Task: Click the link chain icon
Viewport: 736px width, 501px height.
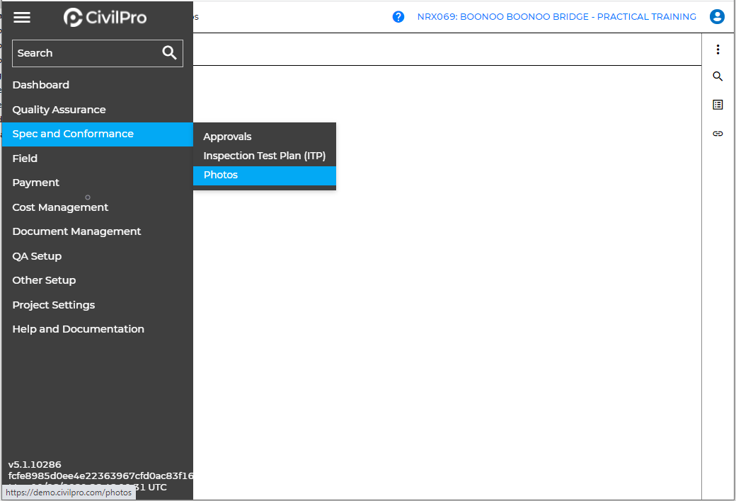Action: click(718, 133)
